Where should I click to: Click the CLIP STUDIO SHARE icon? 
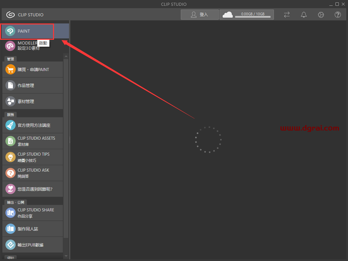pos(11,213)
